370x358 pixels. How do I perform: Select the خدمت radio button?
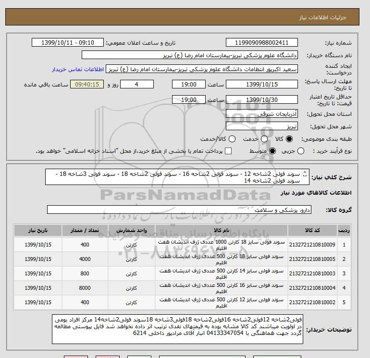(264, 139)
